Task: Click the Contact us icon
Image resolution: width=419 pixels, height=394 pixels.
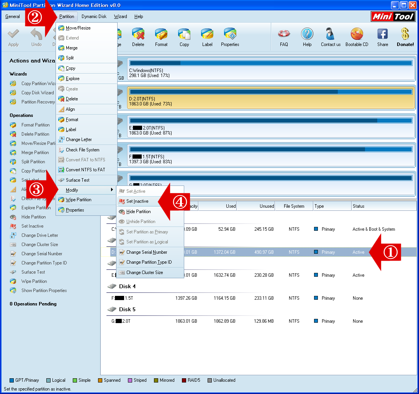Action: tap(331, 34)
